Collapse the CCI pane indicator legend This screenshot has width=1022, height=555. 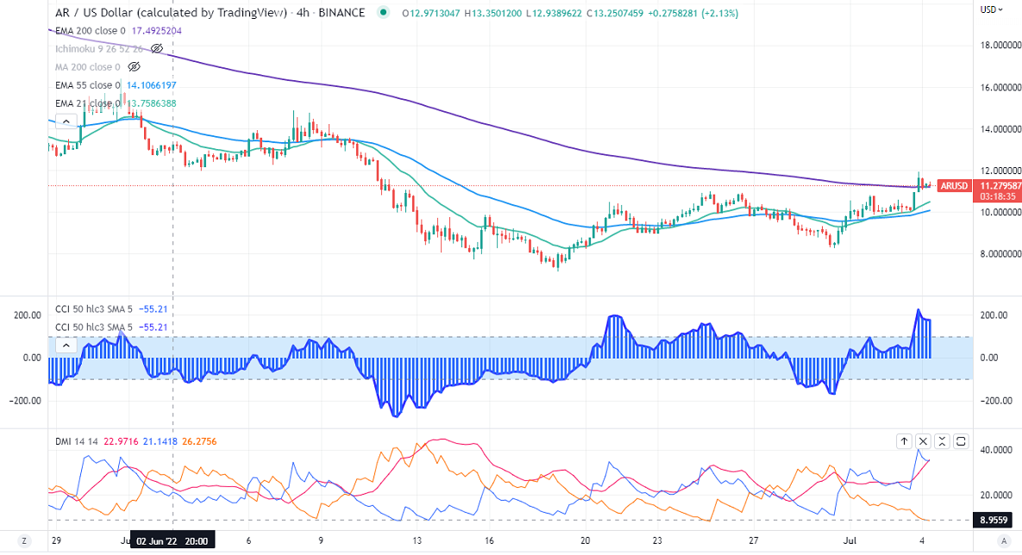[66, 346]
